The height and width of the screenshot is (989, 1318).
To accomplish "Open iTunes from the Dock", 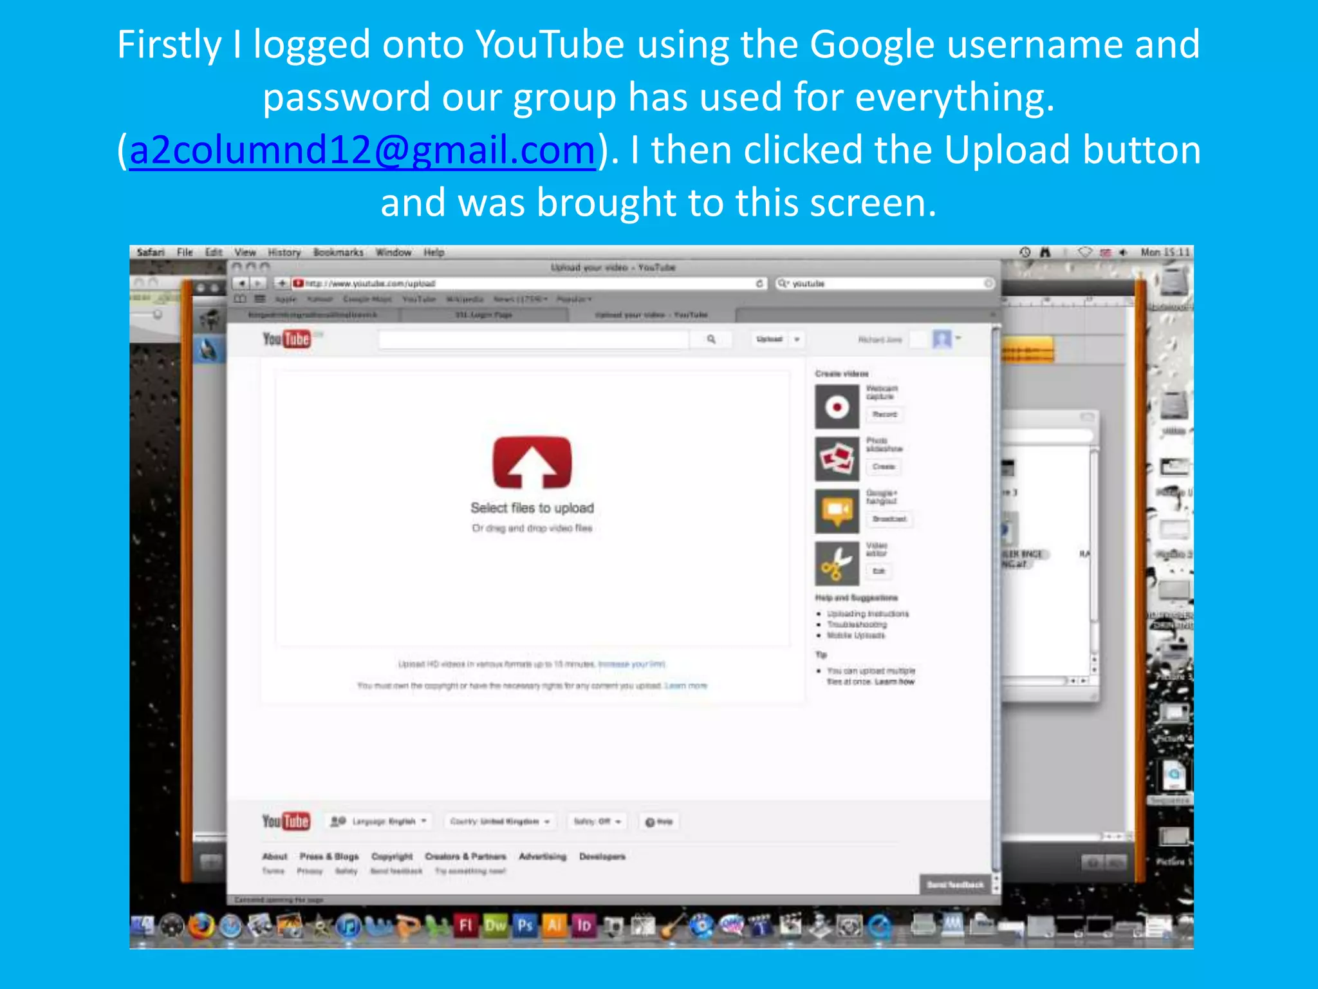I will 349,927.
